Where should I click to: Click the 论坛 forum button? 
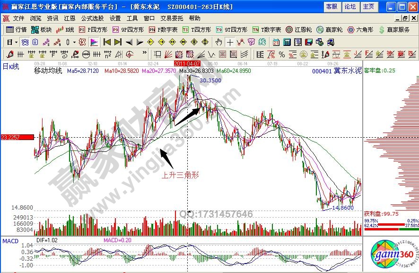pyautogui.click(x=350, y=7)
